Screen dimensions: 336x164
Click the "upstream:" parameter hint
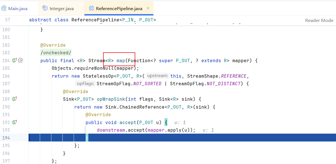click(158, 76)
